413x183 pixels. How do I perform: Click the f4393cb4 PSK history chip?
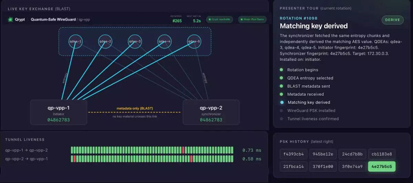point(294,154)
